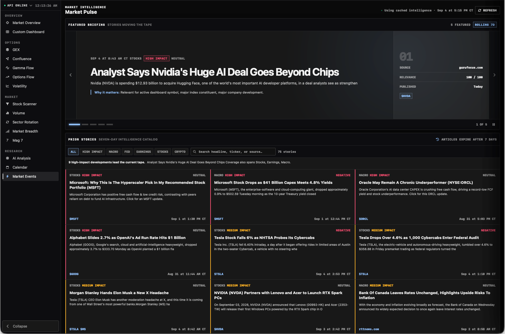Go to previous featured story
The image size is (505, 334).
tap(71, 75)
